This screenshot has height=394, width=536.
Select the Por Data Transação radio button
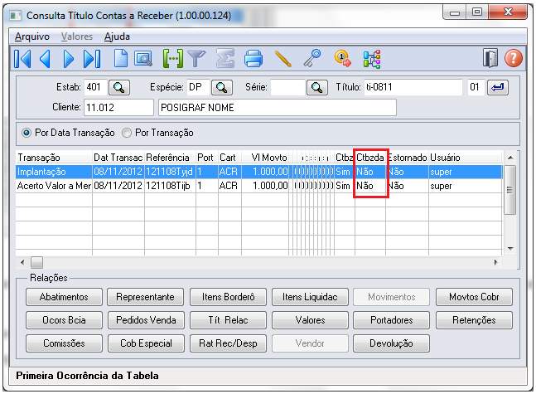click(x=27, y=133)
